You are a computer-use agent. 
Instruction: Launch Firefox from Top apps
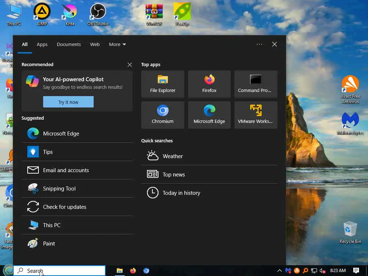[209, 84]
